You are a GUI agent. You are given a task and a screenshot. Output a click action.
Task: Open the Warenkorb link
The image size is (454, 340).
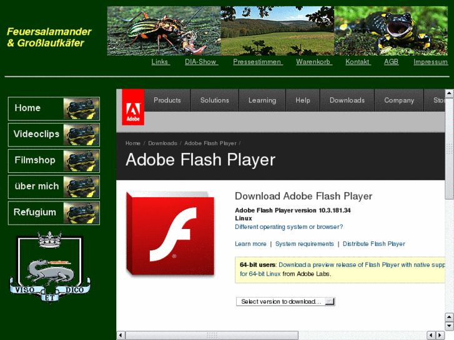tap(314, 62)
